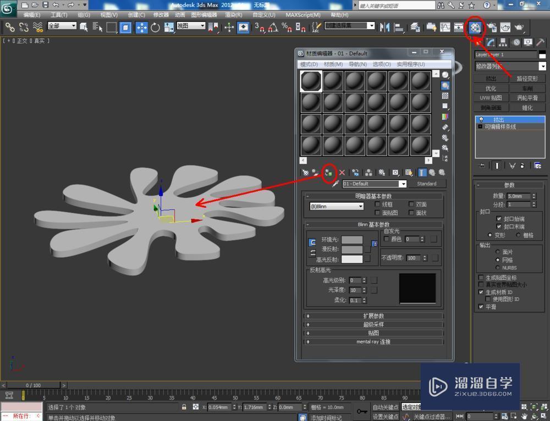
Task: Open the Render Setup icon on main toolbar
Action: click(x=492, y=27)
